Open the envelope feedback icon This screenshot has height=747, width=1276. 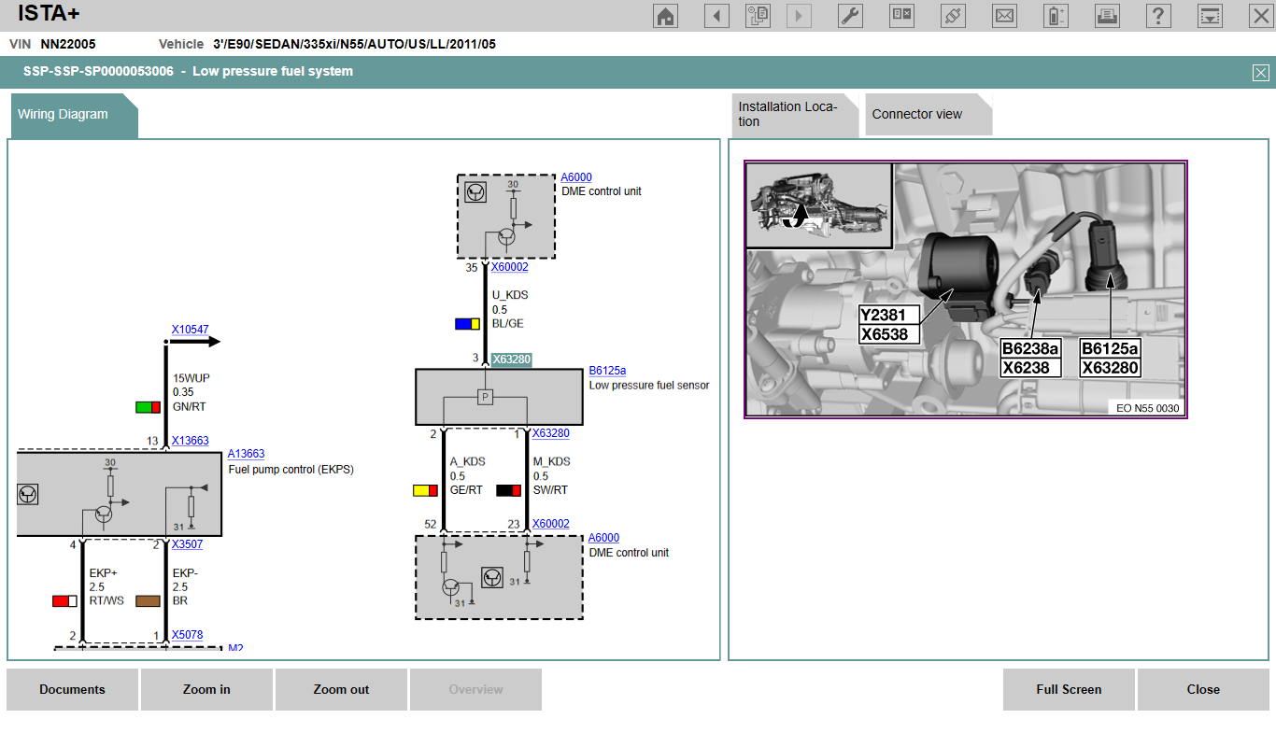tap(1004, 16)
